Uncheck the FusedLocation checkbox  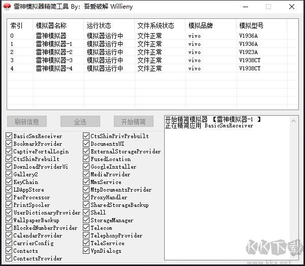click(86, 159)
